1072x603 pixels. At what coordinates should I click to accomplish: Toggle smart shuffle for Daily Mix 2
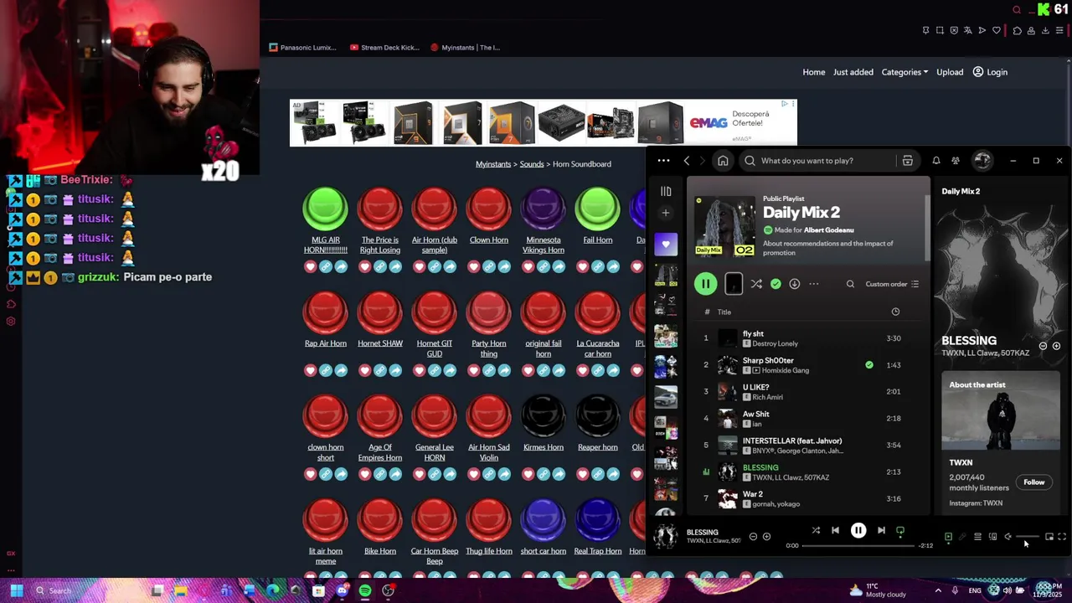[756, 284]
